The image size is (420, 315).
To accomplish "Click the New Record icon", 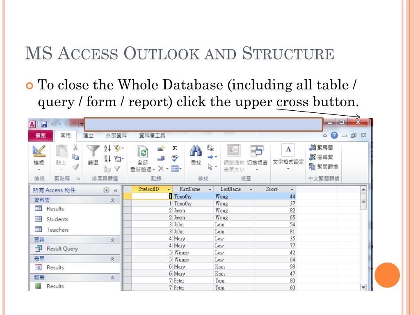I will click(161, 148).
